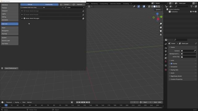The height and width of the screenshot is (111, 198).
Task: Open preferences hamburger menu icon
Action: [2, 68]
